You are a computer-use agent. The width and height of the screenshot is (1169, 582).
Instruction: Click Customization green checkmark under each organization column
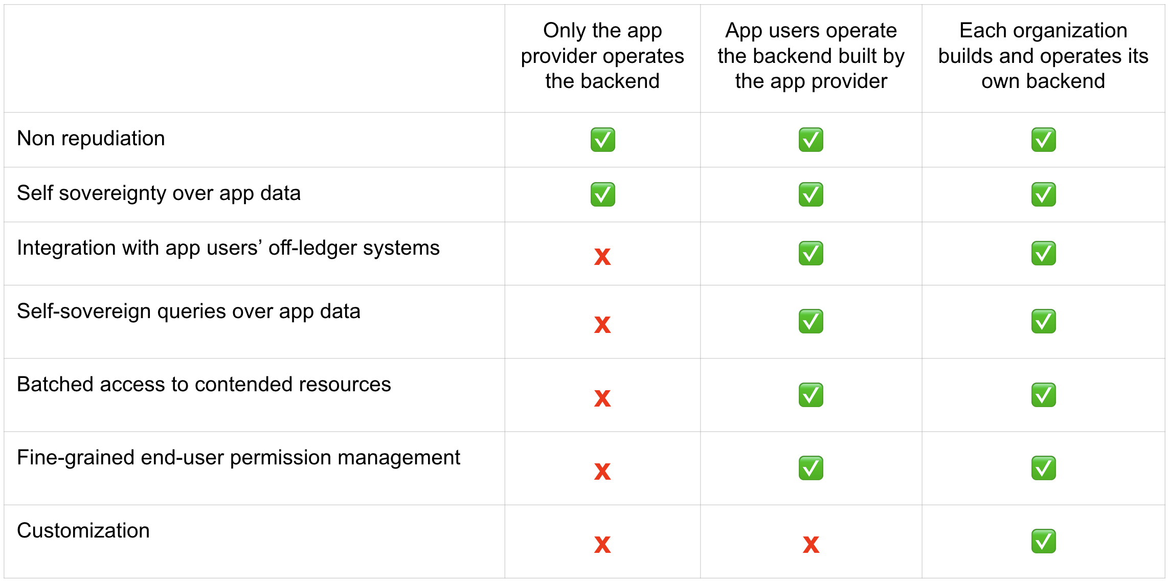(1043, 541)
